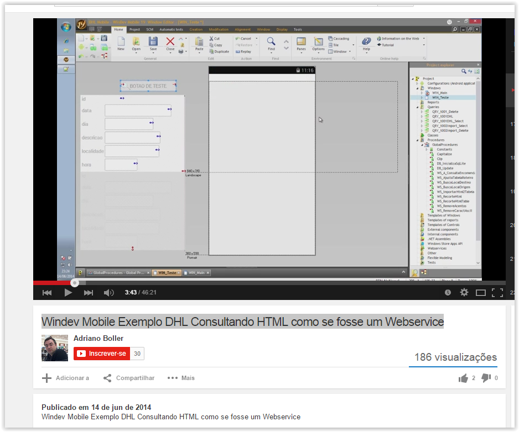Collapse the Procedures tree node
Screen dimensions: 519x432
click(x=417, y=140)
